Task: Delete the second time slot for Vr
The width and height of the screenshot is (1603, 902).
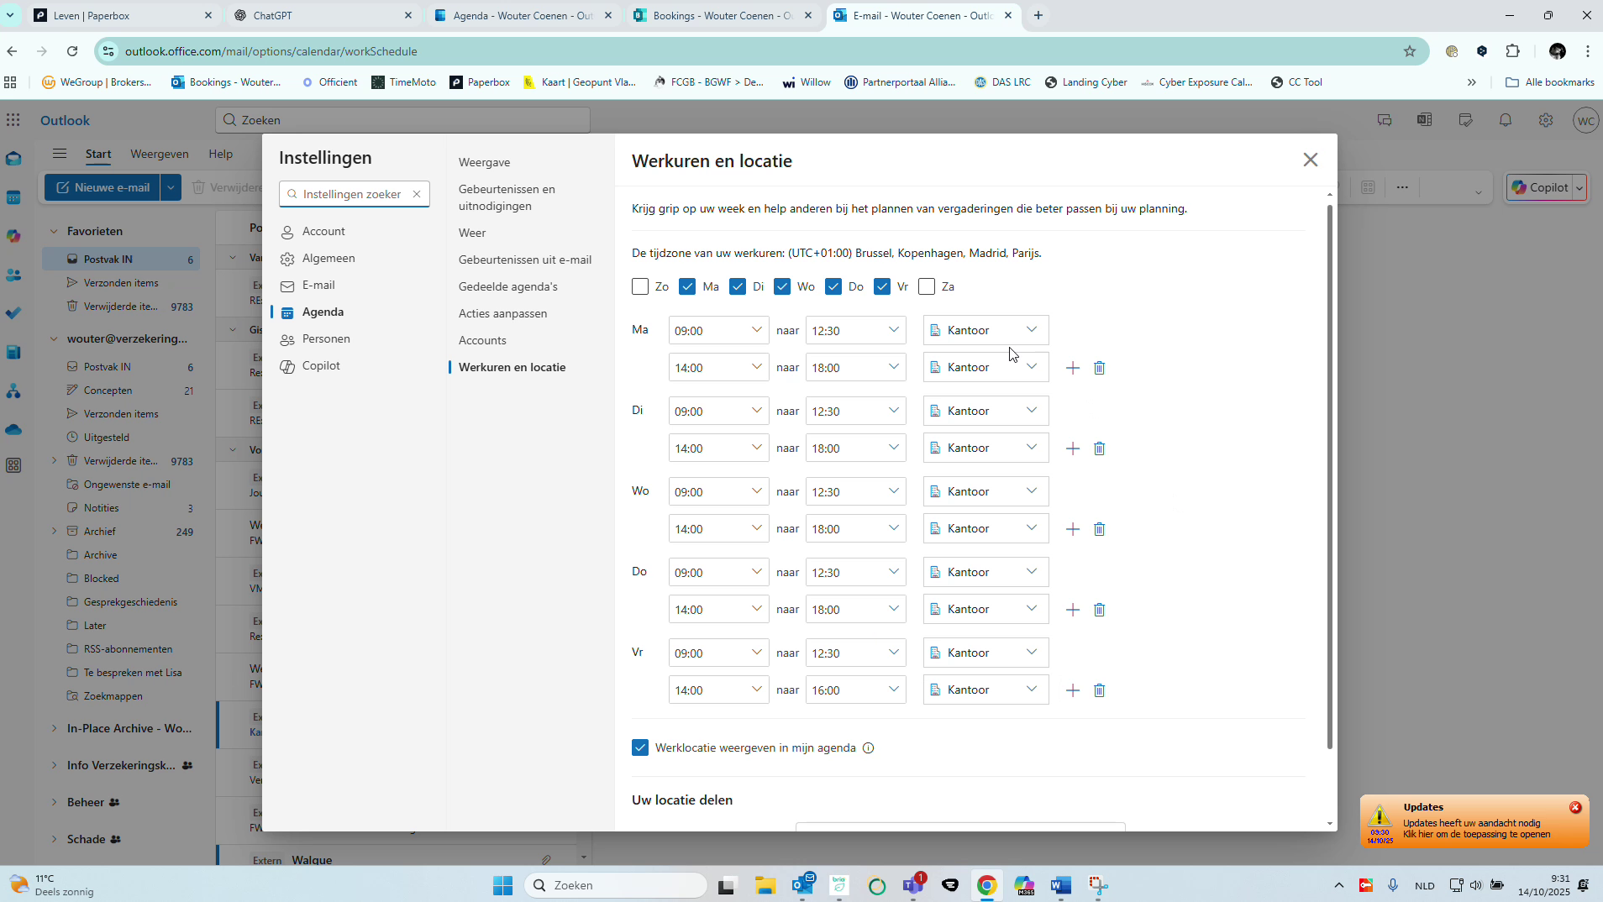Action: pyautogui.click(x=1100, y=690)
